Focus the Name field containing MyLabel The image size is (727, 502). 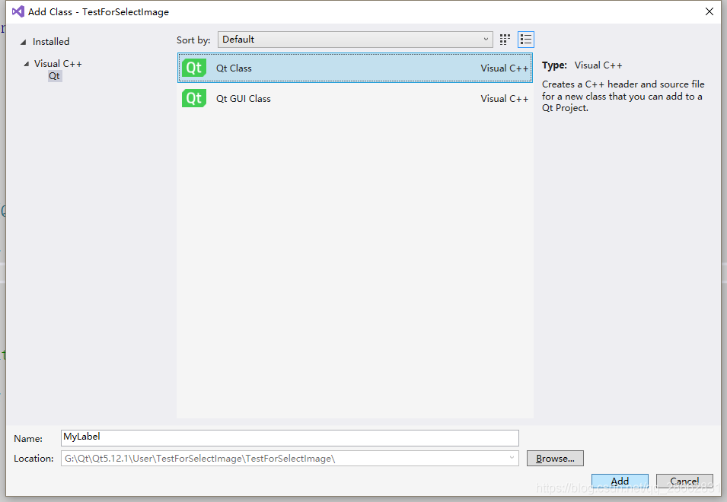point(290,437)
